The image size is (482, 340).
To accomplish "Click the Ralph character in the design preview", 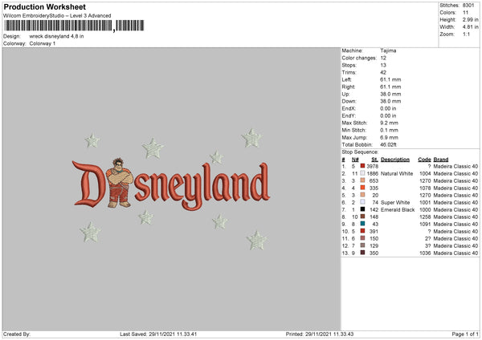I will tap(120, 183).
